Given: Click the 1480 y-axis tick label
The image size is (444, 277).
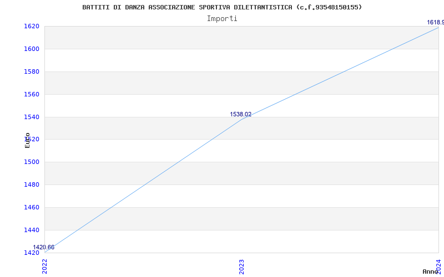Looking at the screenshot, I should coord(32,184).
